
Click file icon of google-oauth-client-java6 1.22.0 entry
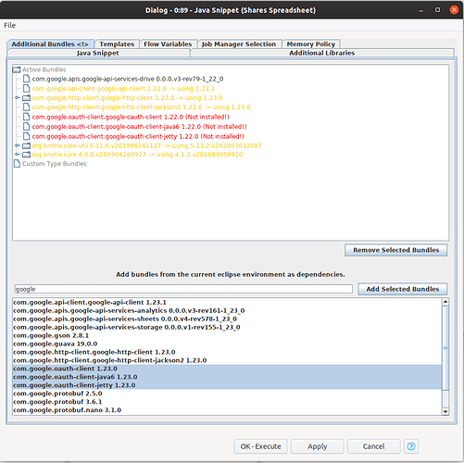[x=27, y=126]
